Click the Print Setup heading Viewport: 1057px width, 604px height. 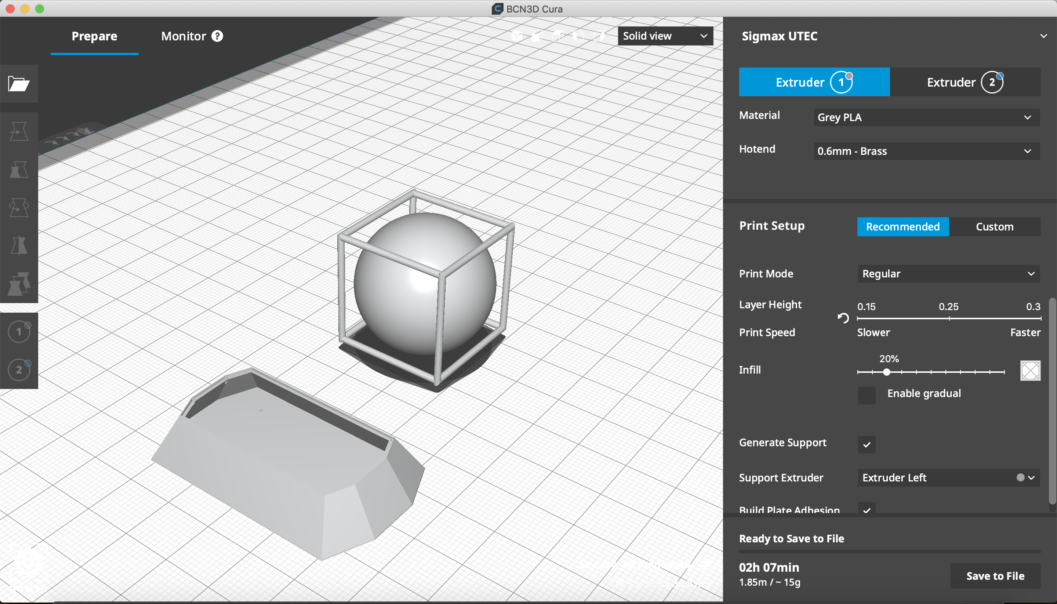tap(772, 226)
